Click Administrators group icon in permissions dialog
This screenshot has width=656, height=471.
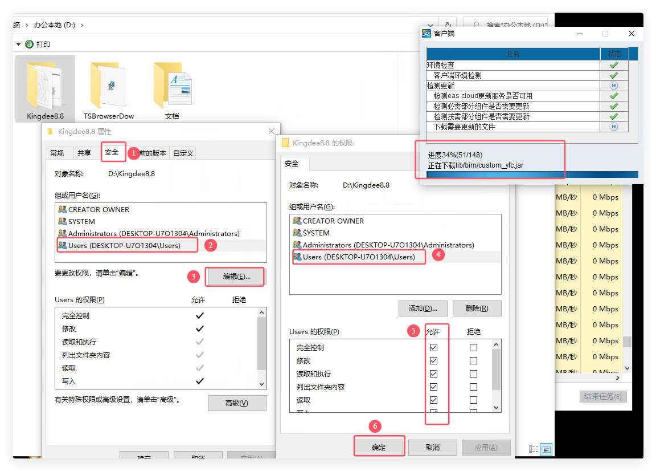click(297, 244)
